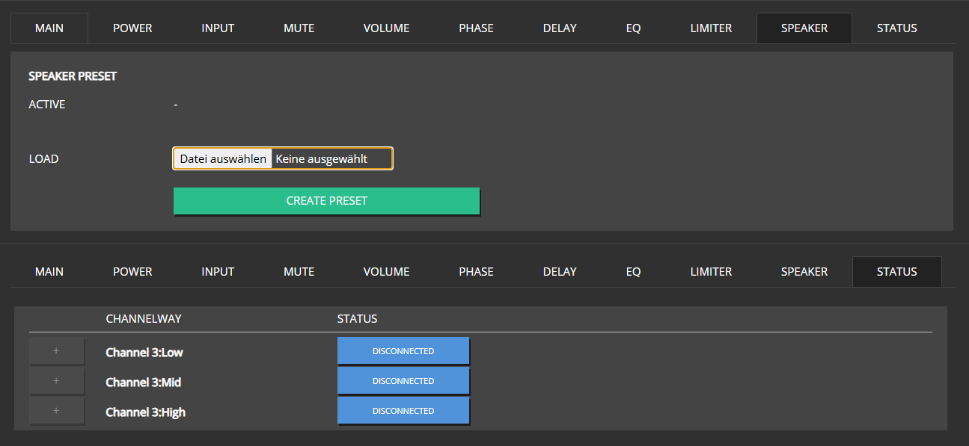Screen dimensions: 969x446
Task: Open INPUT tab in the lower tab bar
Action: point(218,272)
